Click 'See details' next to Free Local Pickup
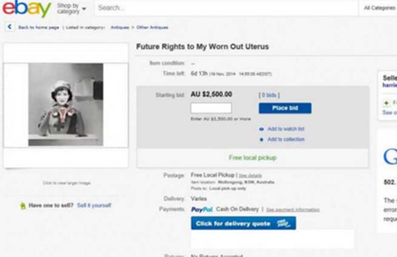The image size is (397, 257). tap(250, 175)
